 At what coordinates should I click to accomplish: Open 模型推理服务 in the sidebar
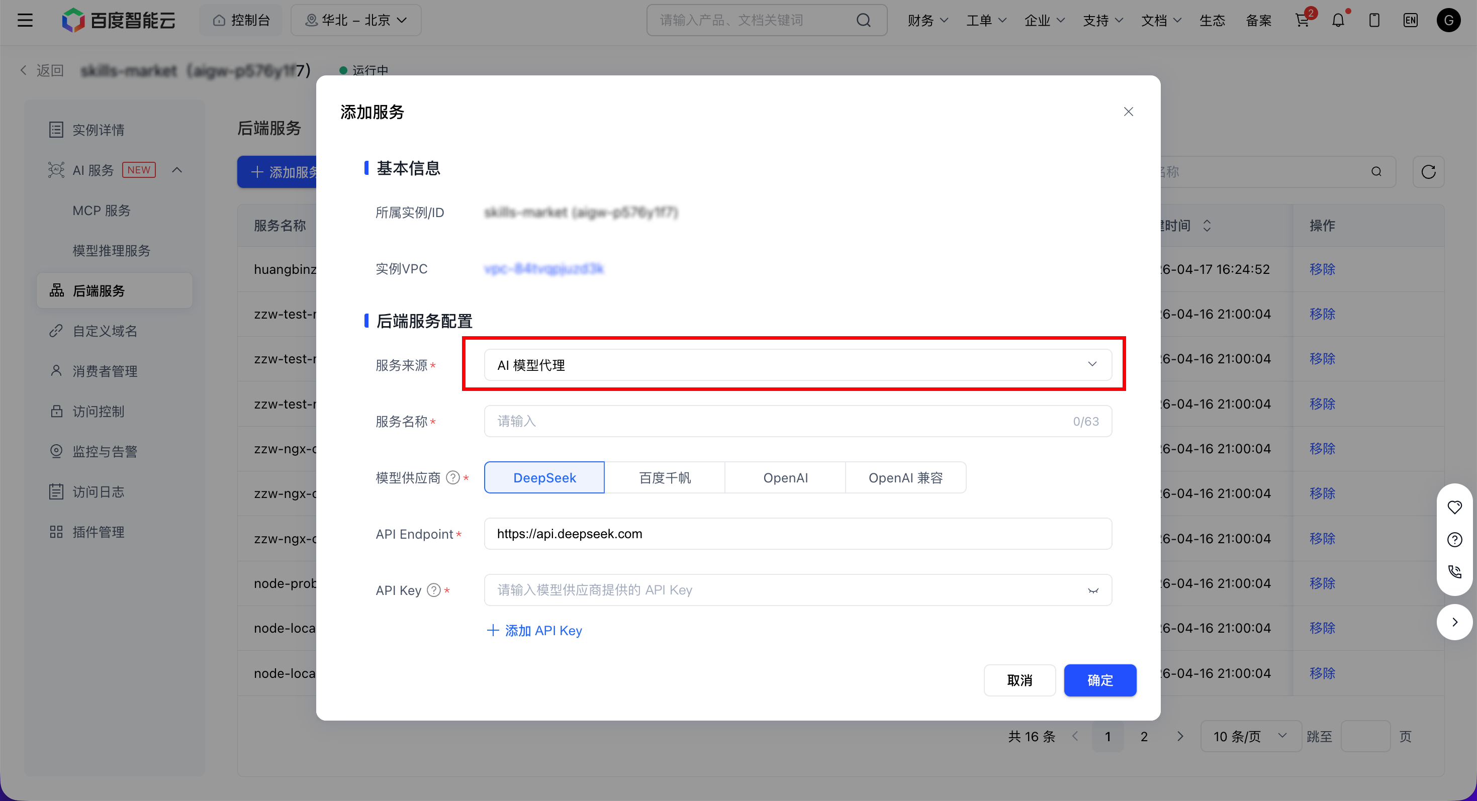[x=111, y=251]
